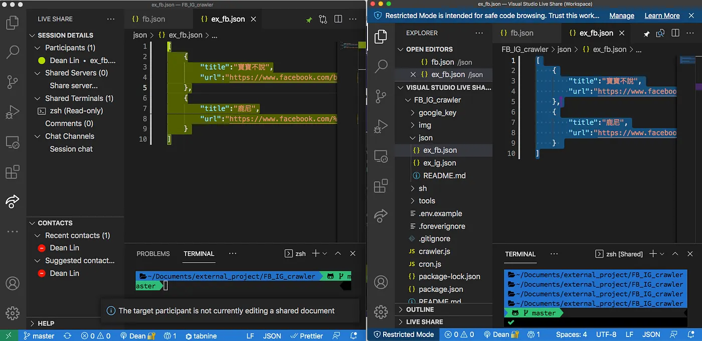702x341 pixels.
Task: Open Accounts icon in FB_IG_crawler window activity bar
Action: 13,283
